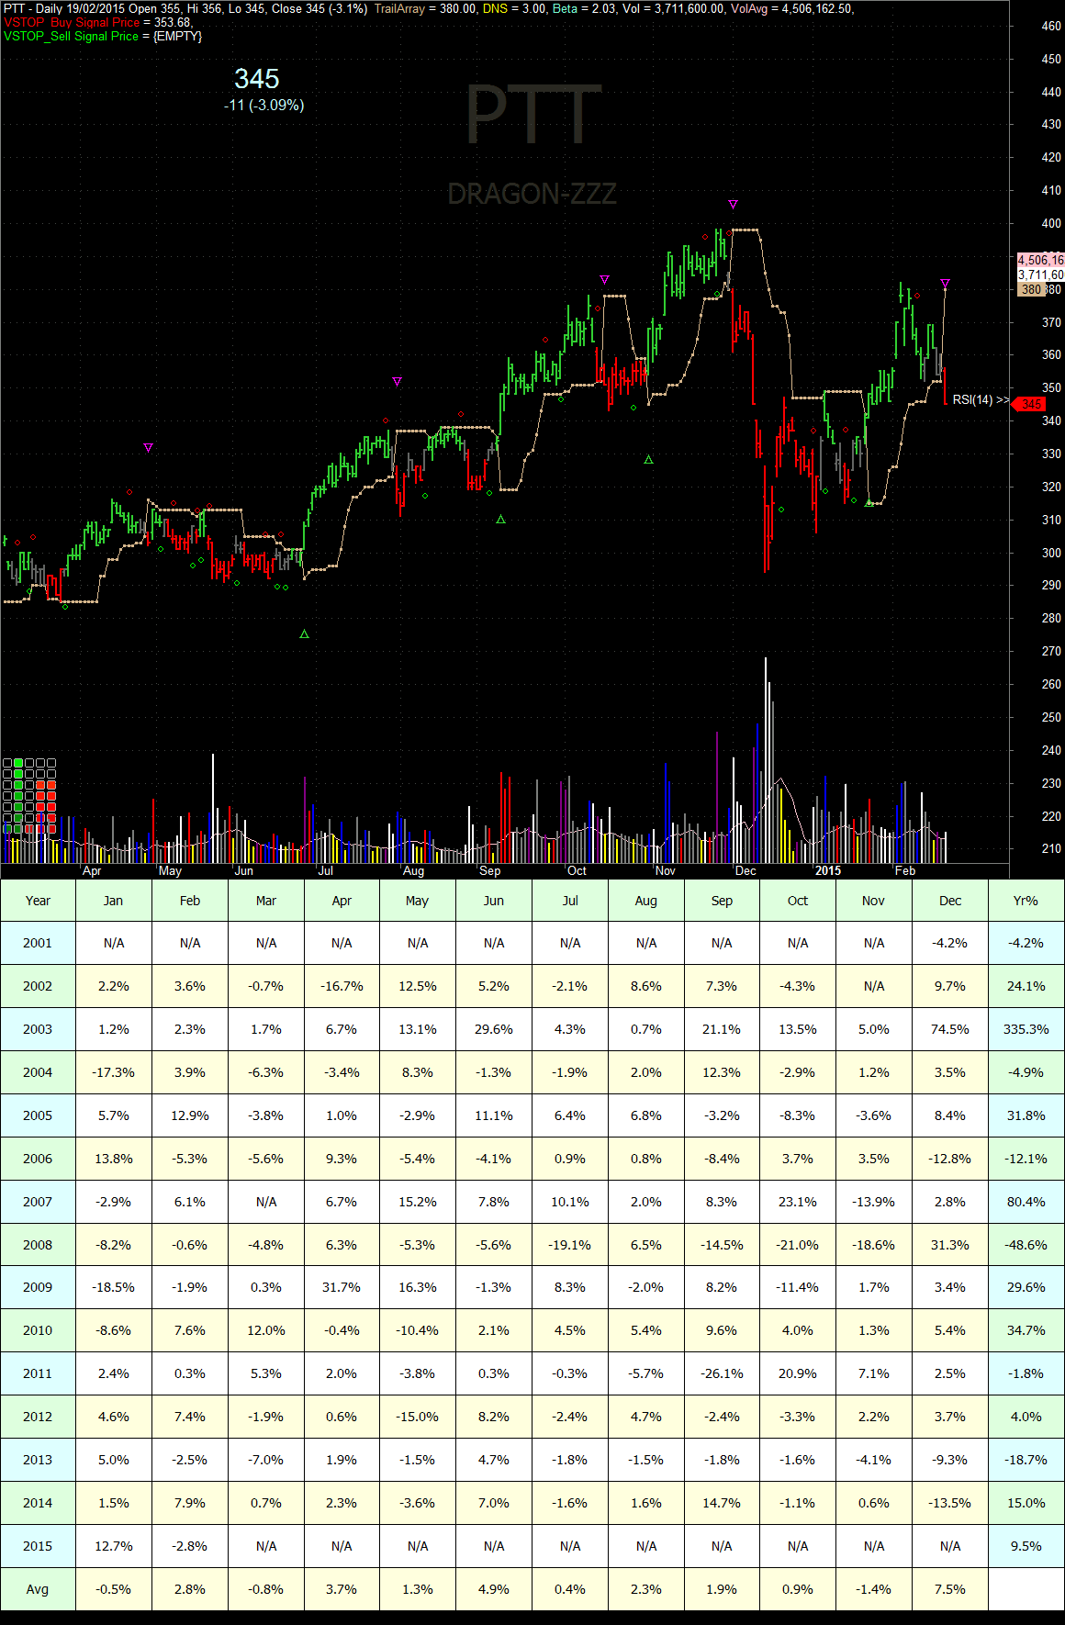The height and width of the screenshot is (1625, 1065).
Task: Select the Avg row label
Action: pyautogui.click(x=38, y=1589)
